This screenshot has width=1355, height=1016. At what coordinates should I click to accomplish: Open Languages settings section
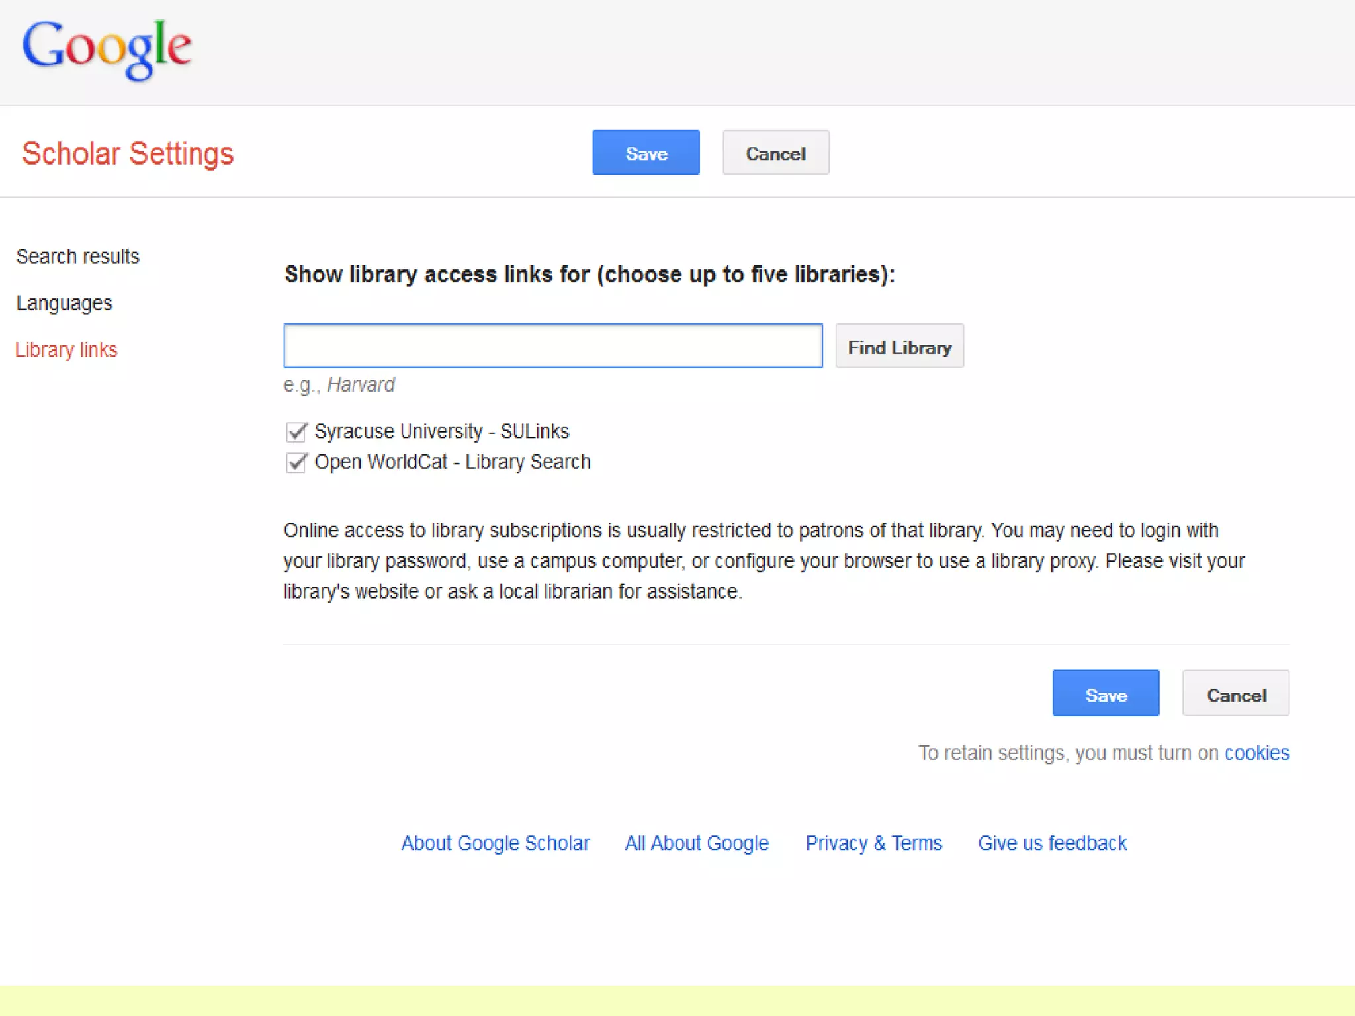64,303
